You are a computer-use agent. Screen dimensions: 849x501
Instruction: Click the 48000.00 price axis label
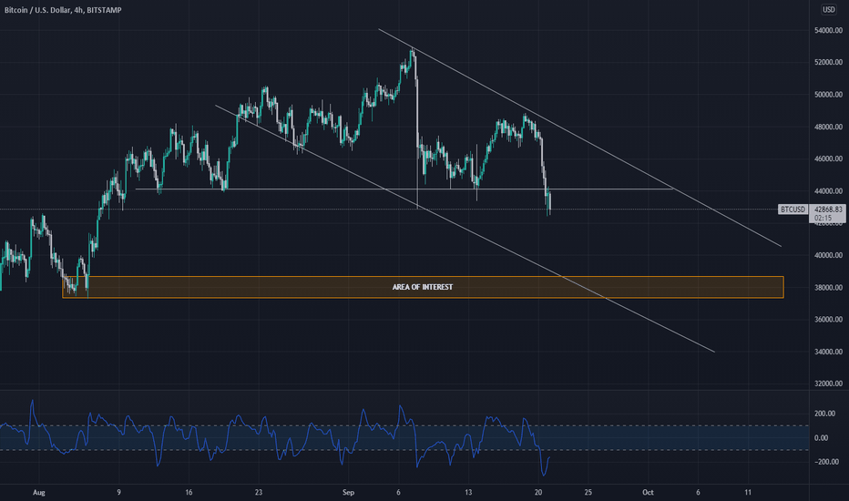point(828,127)
